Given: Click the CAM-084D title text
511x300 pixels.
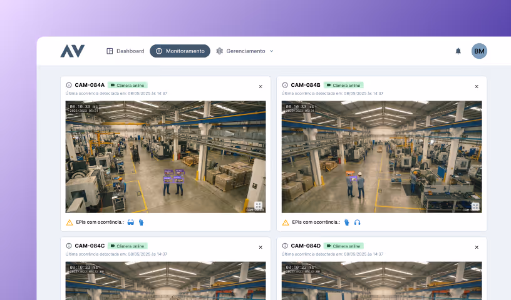Looking at the screenshot, I should (x=306, y=246).
